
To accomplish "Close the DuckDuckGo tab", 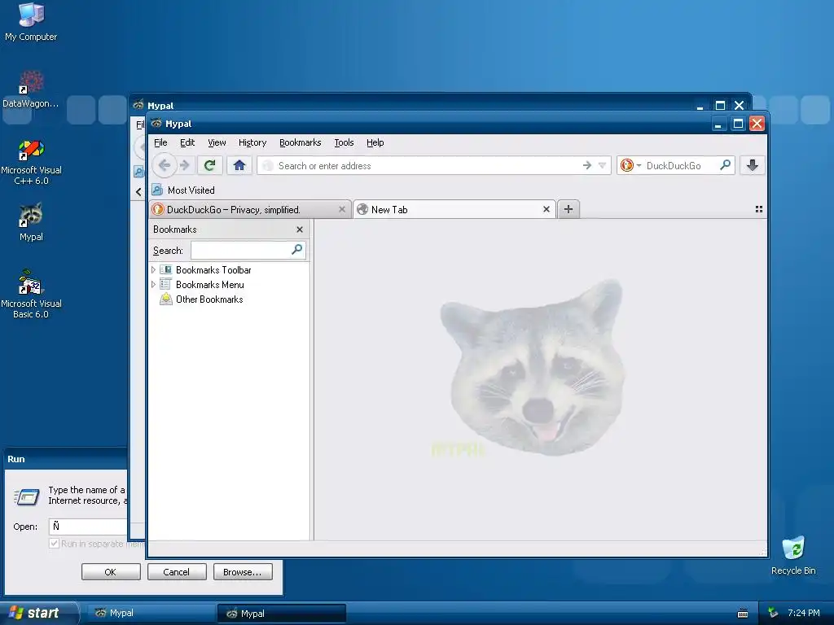I will pos(342,209).
